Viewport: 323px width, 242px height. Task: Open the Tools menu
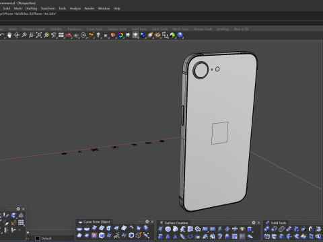(x=63, y=9)
